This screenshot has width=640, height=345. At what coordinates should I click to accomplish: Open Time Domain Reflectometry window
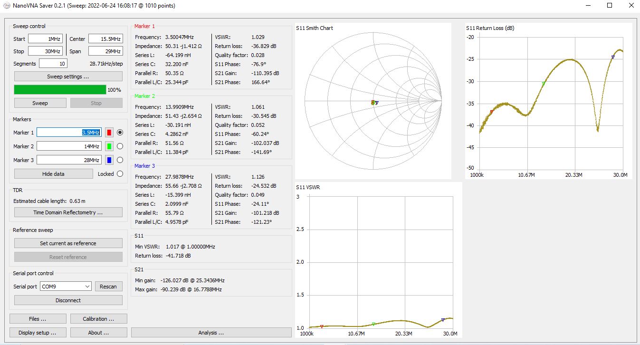coord(68,212)
